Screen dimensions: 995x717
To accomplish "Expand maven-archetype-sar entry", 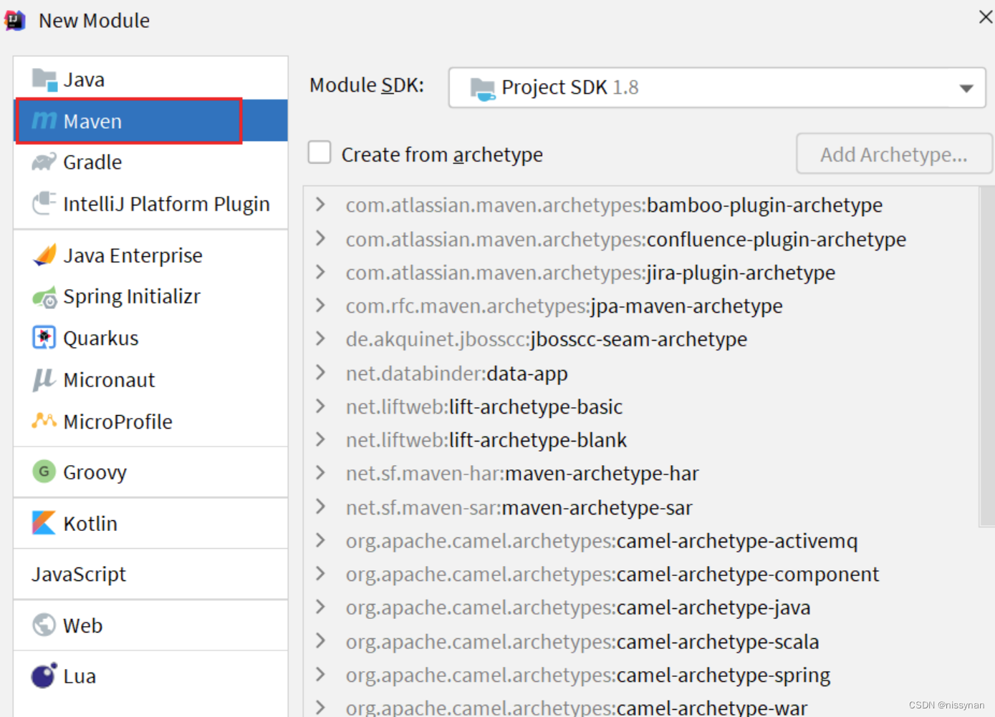I will tap(320, 507).
